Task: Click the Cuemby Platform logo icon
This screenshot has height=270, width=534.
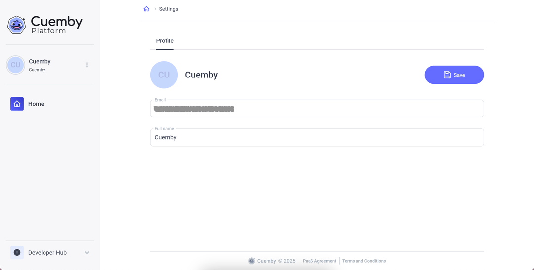Action: point(17,24)
